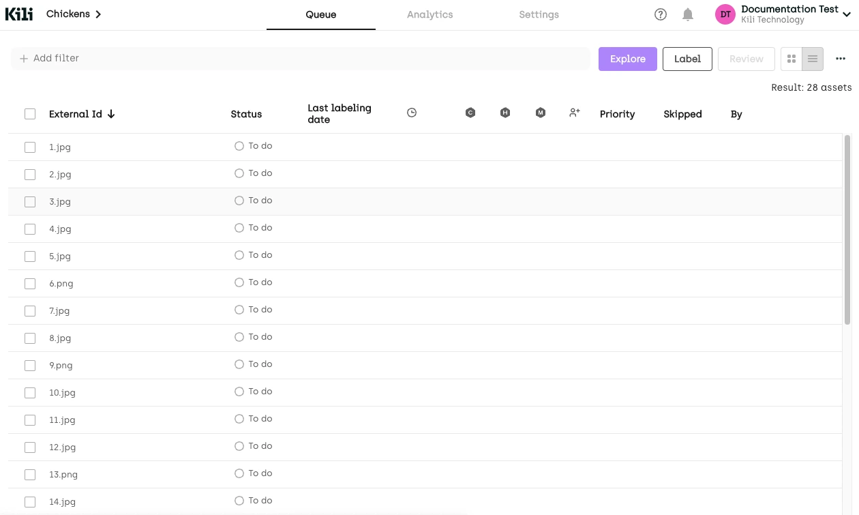Open the Documentation Test account dropdown
This screenshot has width=859, height=515.
point(847,14)
